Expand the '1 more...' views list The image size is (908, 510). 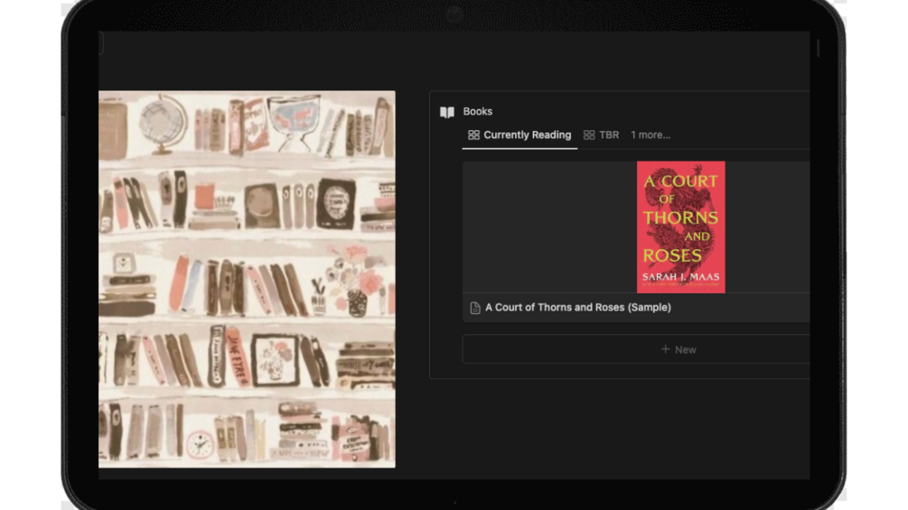(x=651, y=134)
